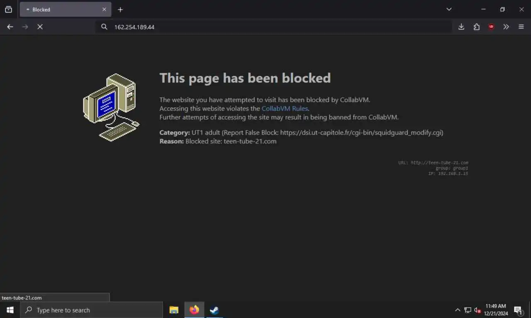Screen dimensions: 531x318
Task: Stop loading the current page
Action: tap(40, 27)
